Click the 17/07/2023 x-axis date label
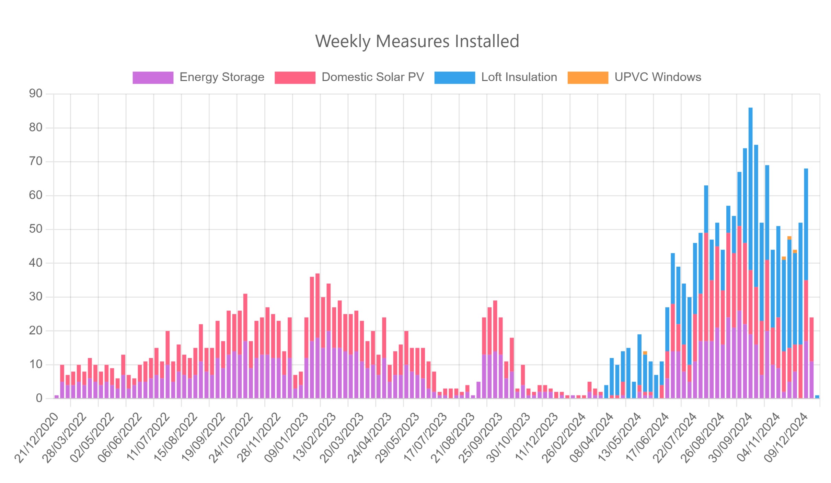This screenshot has width=831, height=483. [426, 438]
